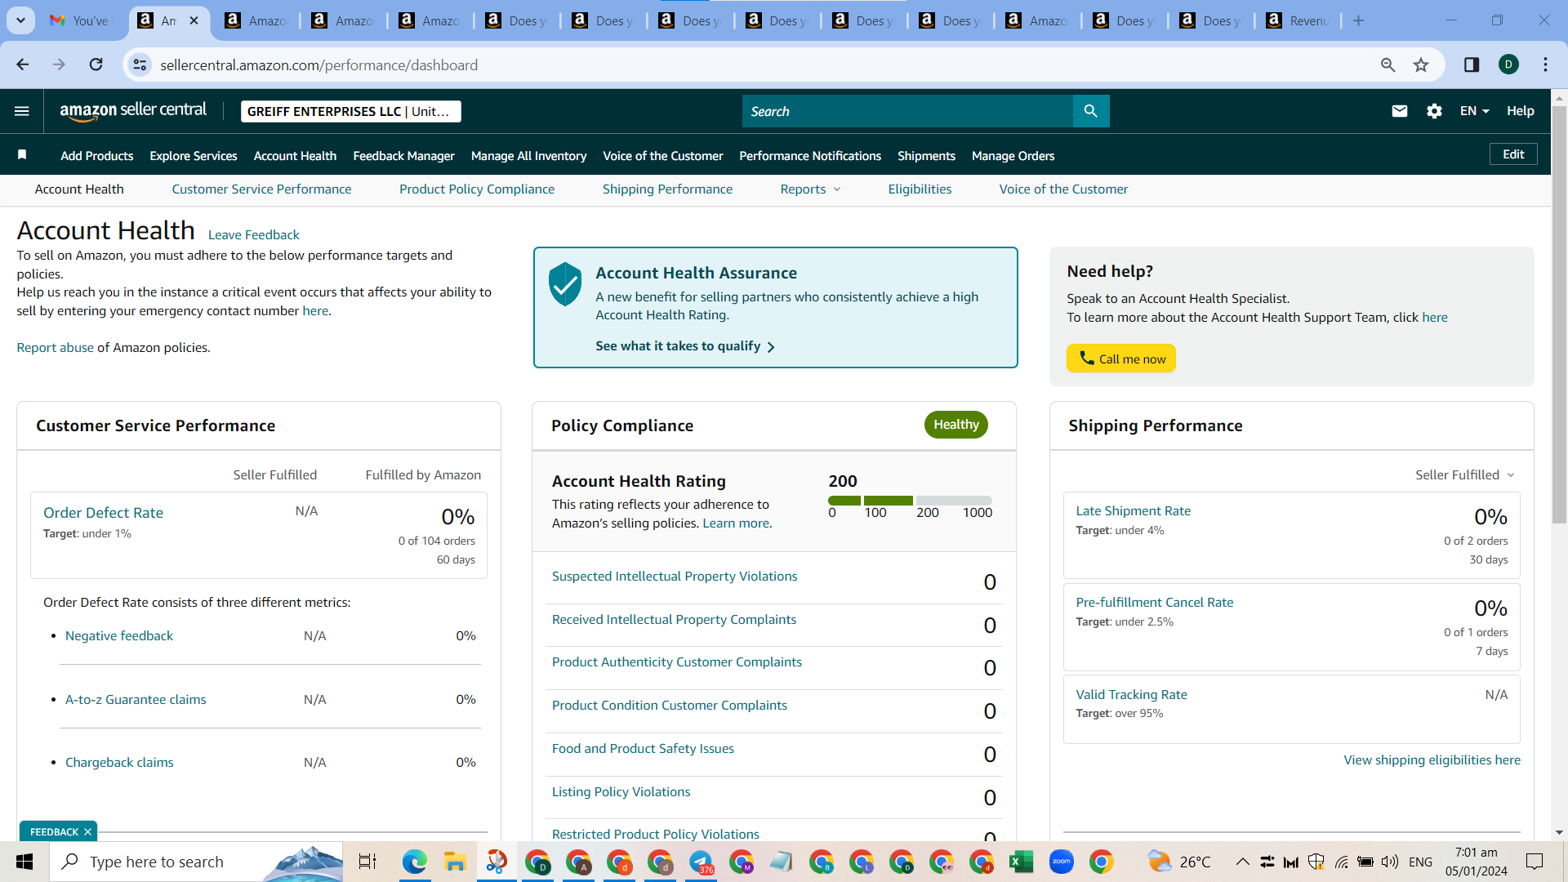The width and height of the screenshot is (1568, 882).
Task: Select the Shipping Performance tab
Action: [667, 189]
